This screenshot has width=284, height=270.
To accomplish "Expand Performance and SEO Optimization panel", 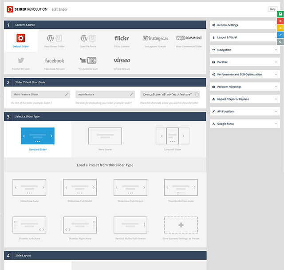I will (245, 74).
